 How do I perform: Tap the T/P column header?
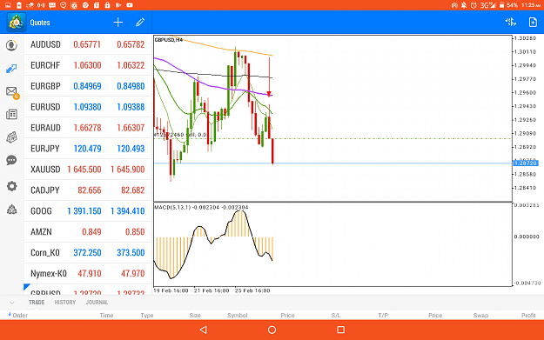[x=383, y=315]
